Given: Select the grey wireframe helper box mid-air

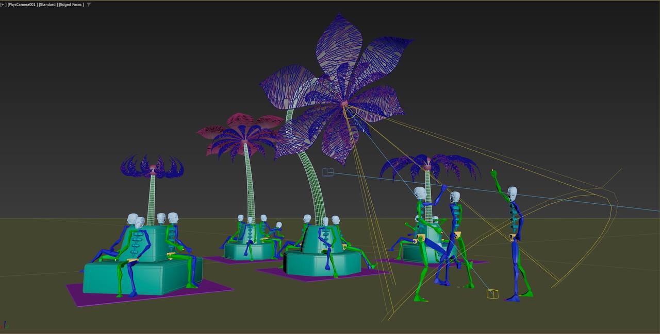Looking at the screenshot, I should (328, 172).
